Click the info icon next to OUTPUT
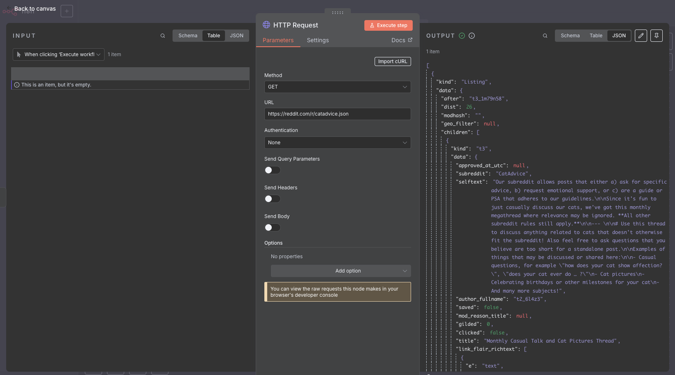 point(471,36)
